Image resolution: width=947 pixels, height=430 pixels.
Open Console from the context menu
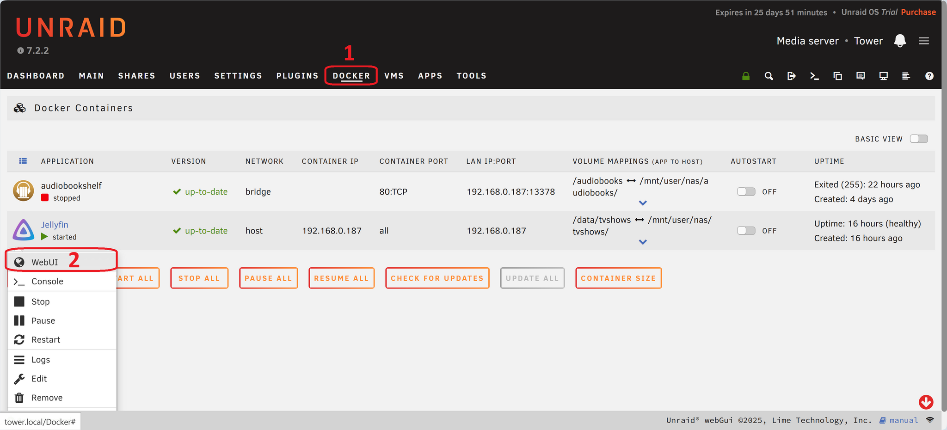[x=61, y=281]
